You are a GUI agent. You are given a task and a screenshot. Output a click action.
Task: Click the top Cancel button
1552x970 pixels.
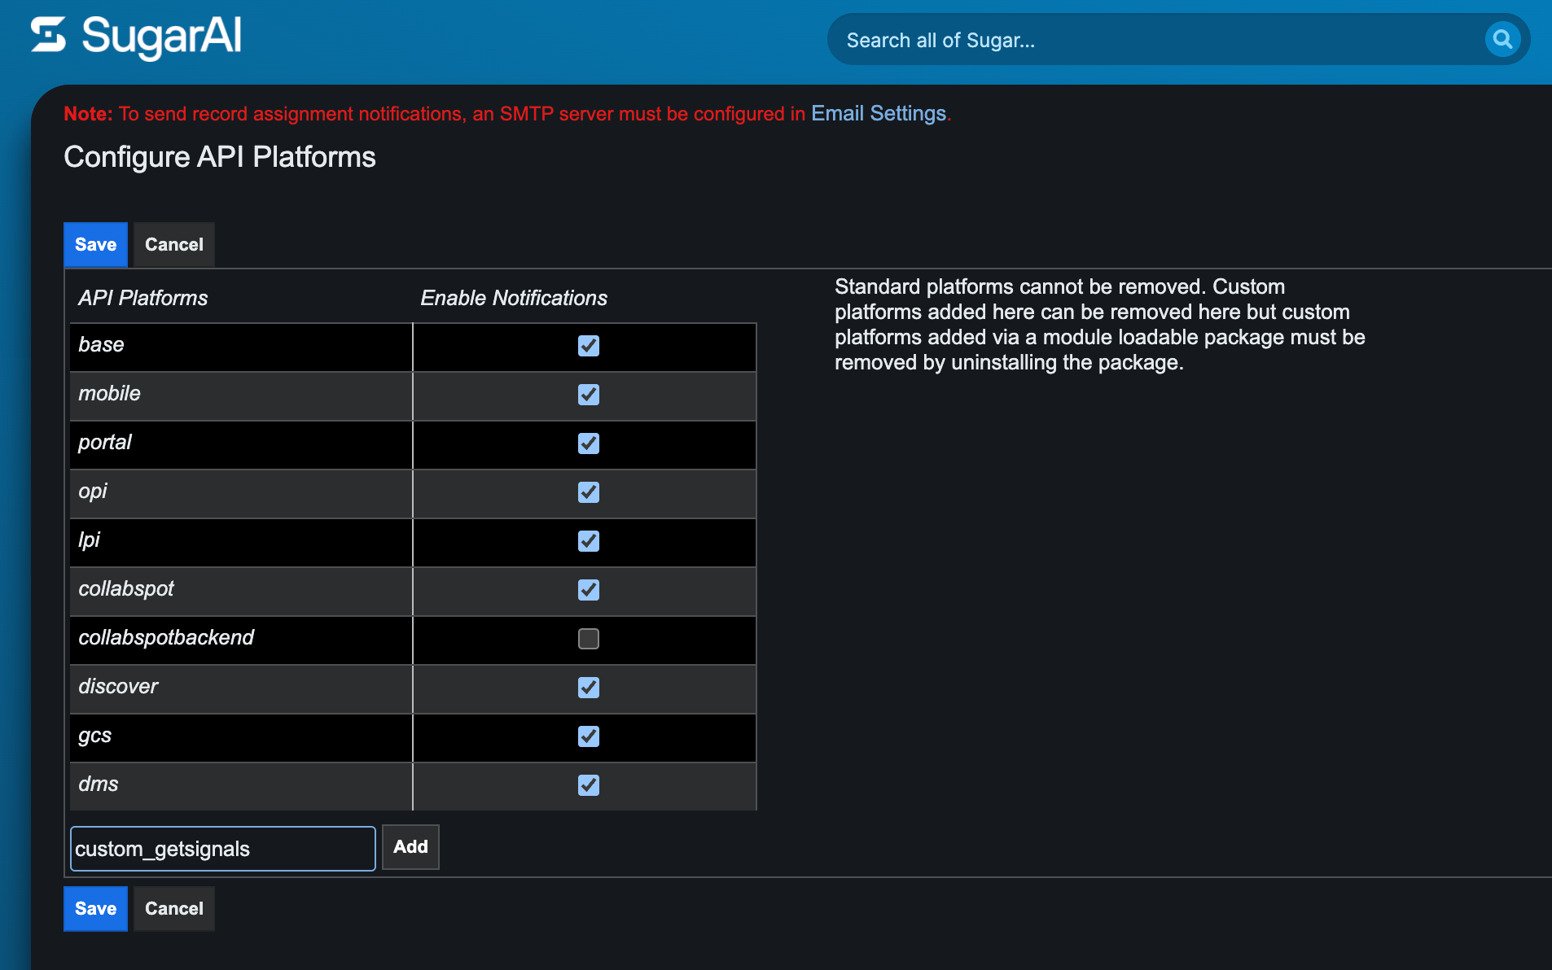point(174,244)
